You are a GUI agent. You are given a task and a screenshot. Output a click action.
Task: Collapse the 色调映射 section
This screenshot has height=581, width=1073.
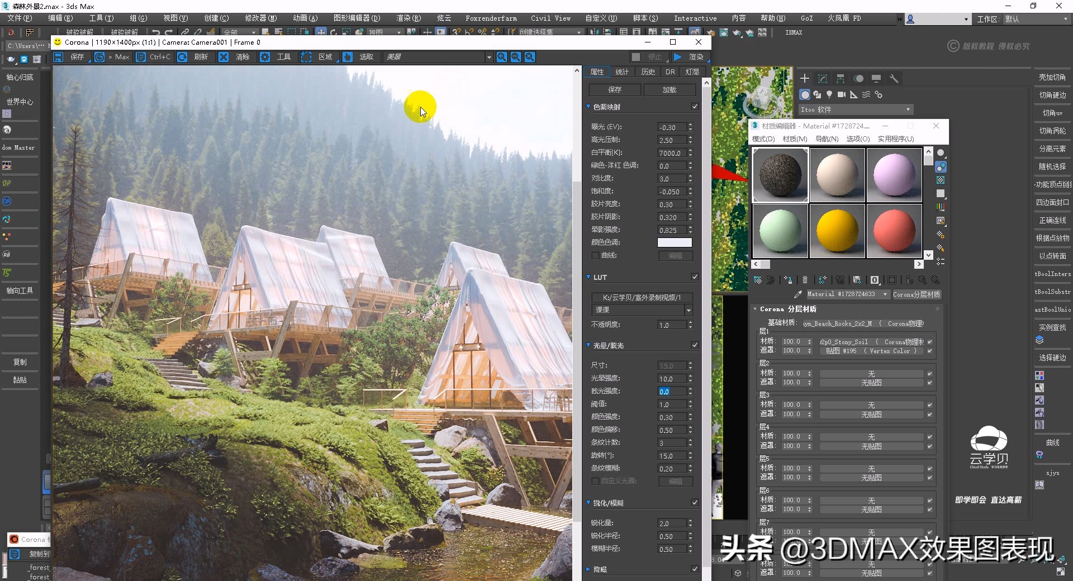tap(588, 107)
